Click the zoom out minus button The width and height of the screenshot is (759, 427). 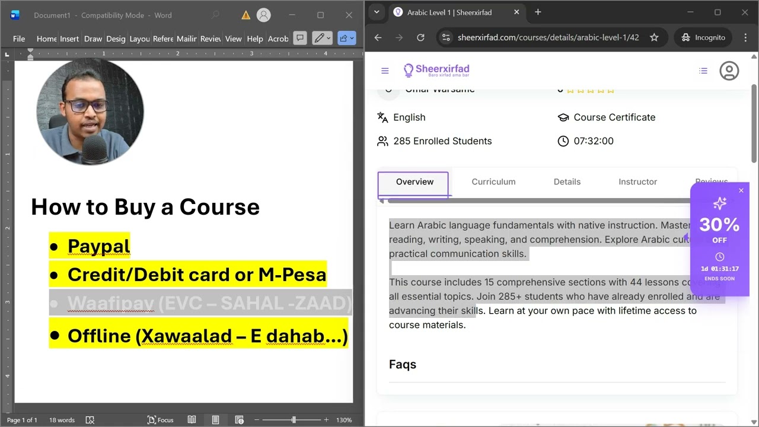[x=257, y=420]
